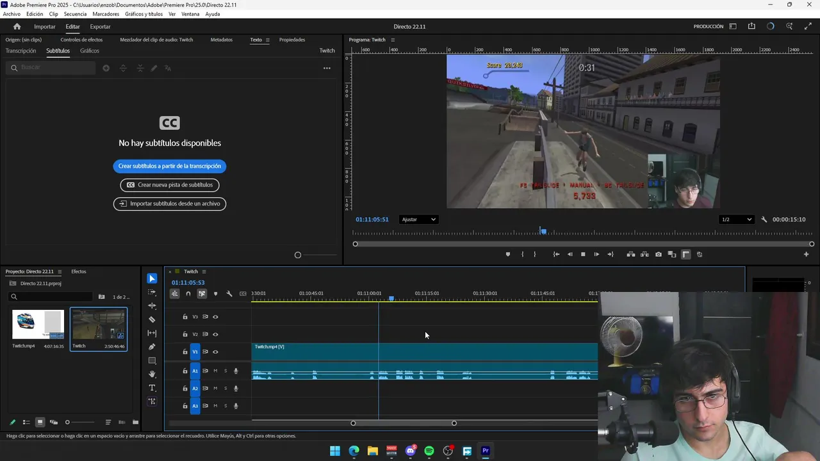Add a marker in Program monitor

point(508,254)
